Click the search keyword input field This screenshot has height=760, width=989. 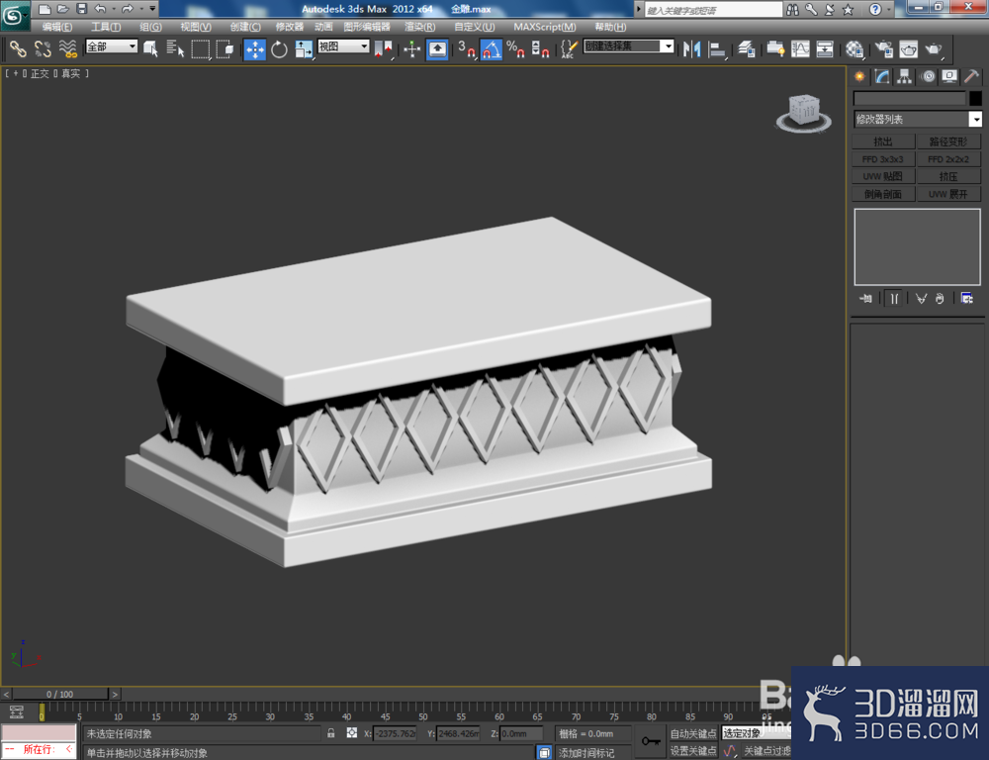713,10
